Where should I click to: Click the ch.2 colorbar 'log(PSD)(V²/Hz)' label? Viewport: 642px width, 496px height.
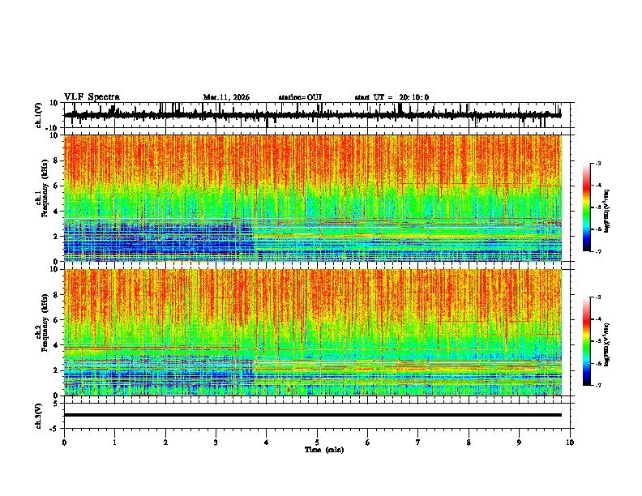pos(607,345)
